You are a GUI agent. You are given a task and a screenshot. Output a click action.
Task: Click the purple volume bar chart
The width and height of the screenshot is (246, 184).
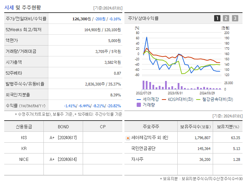[182, 85]
